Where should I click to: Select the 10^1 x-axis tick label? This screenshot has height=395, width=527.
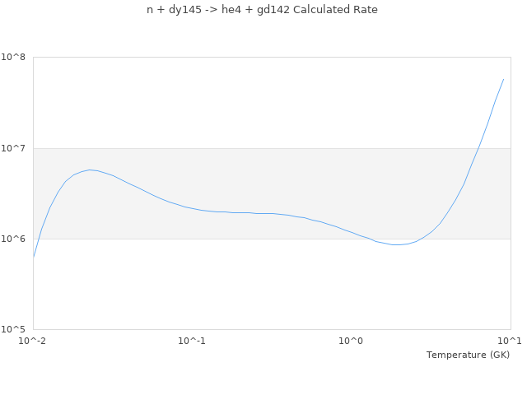click(x=511, y=341)
